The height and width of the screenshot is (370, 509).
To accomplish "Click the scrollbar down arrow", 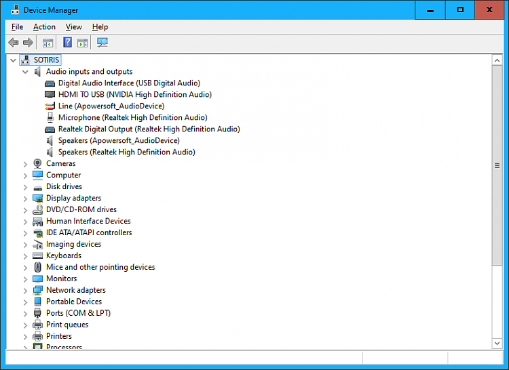I will click(497, 343).
